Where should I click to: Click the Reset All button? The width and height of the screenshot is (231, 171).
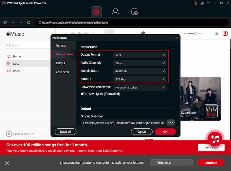click(66, 131)
